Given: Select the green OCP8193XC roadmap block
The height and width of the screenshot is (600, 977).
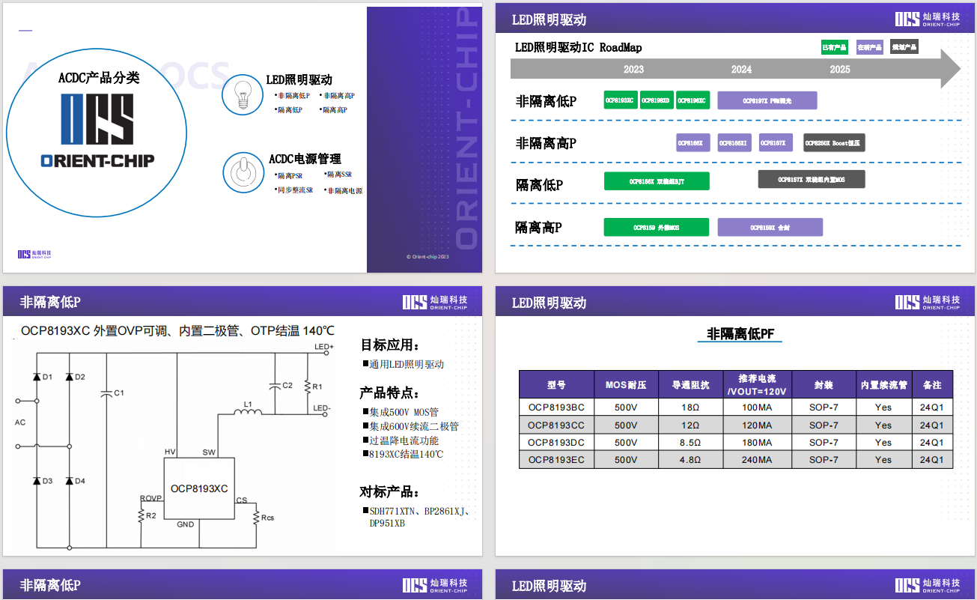Looking at the screenshot, I should [621, 100].
